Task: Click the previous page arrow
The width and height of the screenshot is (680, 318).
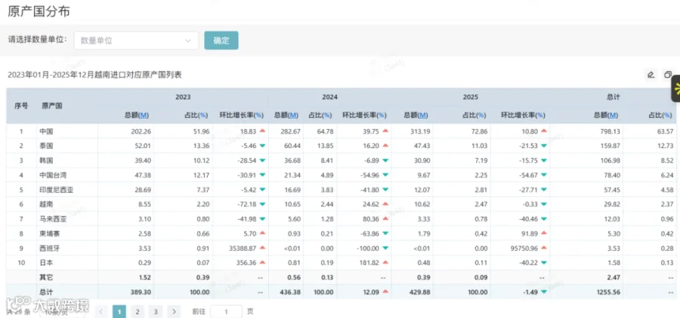Action: (x=101, y=311)
